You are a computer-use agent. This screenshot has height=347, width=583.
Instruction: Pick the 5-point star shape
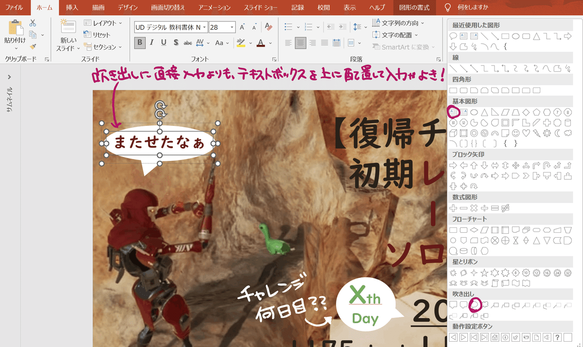(x=484, y=273)
